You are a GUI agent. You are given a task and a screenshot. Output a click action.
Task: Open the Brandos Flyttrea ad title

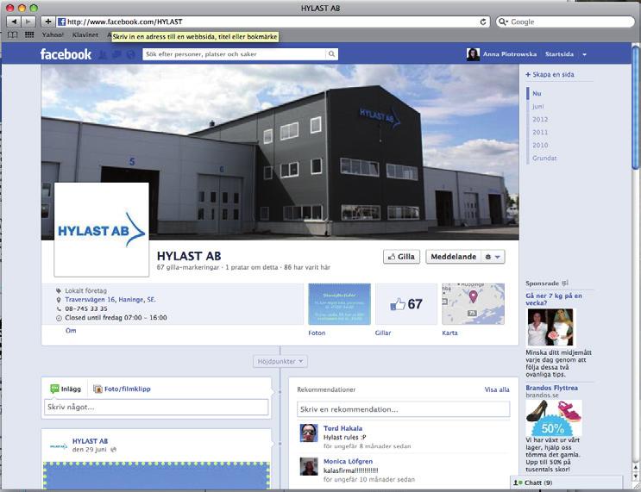[551, 388]
